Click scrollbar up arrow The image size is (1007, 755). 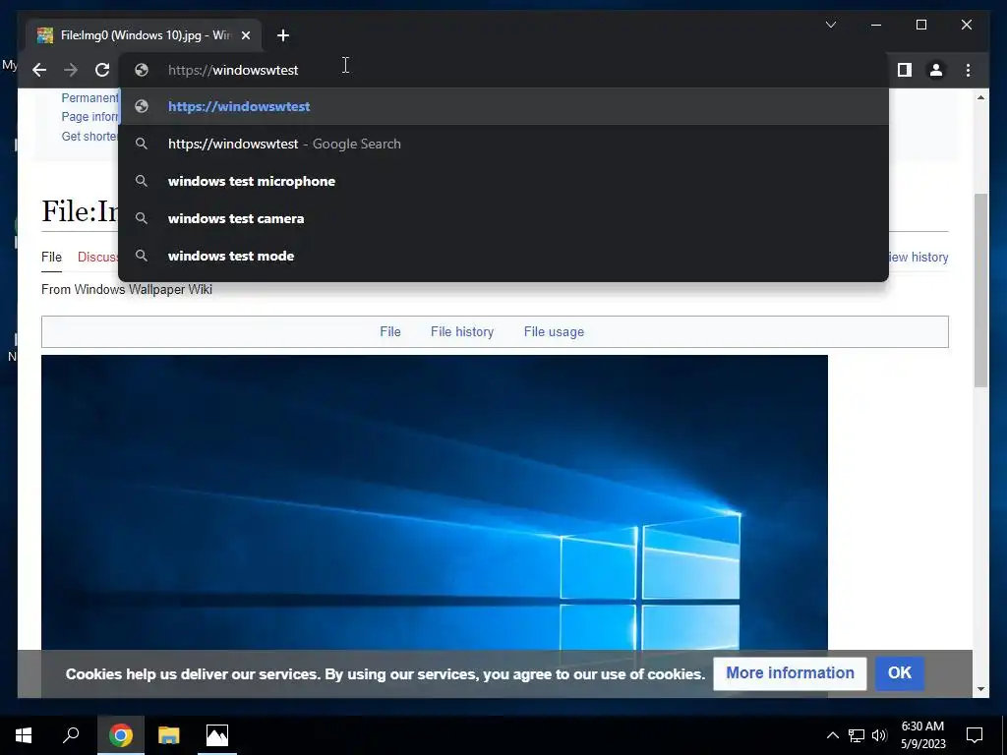click(980, 97)
